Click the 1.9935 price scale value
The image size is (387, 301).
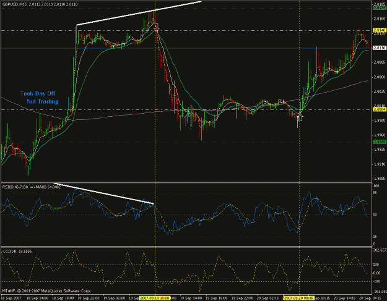pyautogui.click(x=380, y=150)
